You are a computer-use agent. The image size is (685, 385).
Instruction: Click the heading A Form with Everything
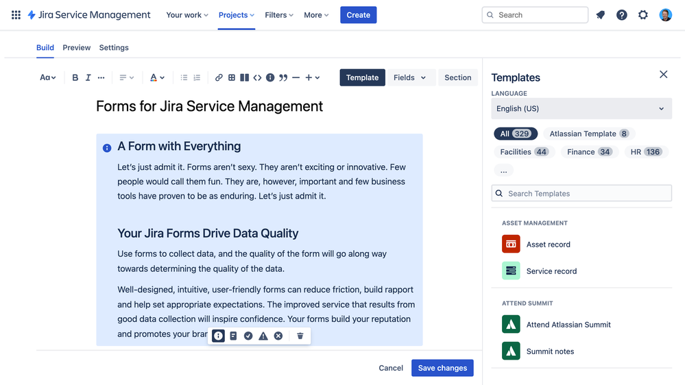[179, 146]
